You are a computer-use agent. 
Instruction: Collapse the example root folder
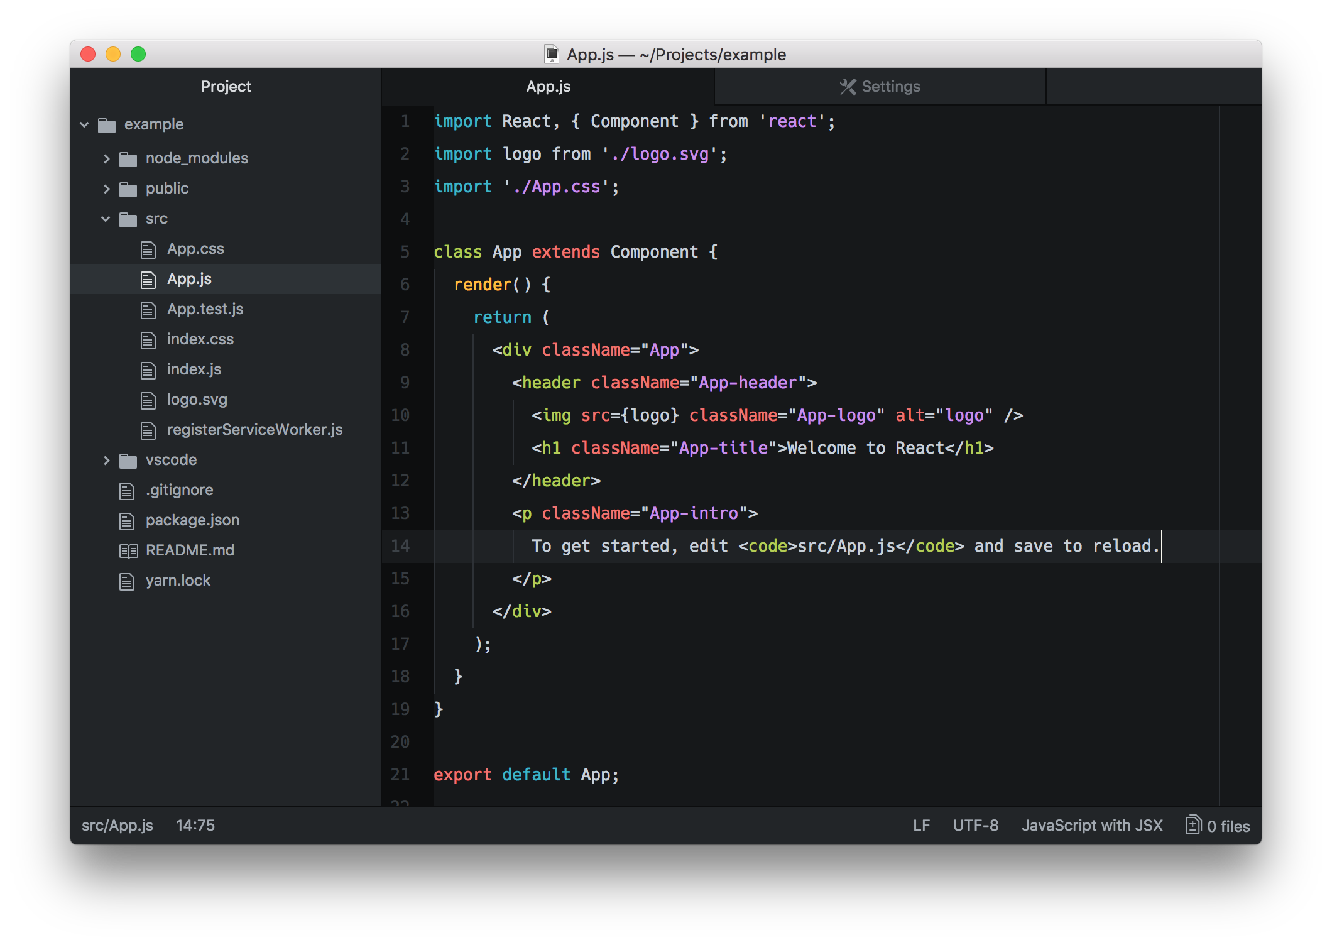(85, 124)
